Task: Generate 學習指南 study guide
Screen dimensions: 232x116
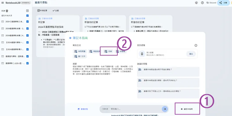Action: point(95,51)
